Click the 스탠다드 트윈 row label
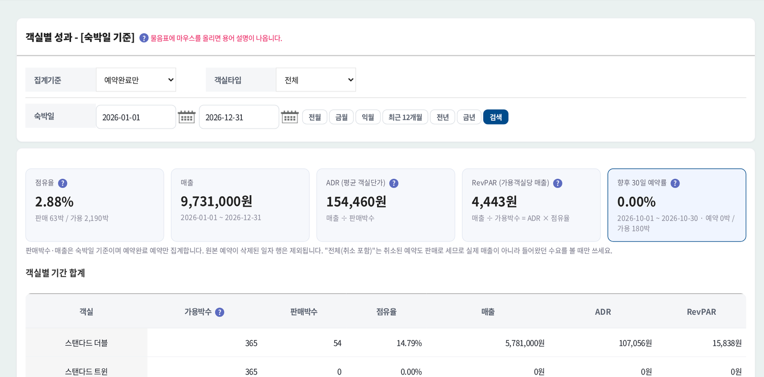This screenshot has height=377, width=764. click(87, 371)
